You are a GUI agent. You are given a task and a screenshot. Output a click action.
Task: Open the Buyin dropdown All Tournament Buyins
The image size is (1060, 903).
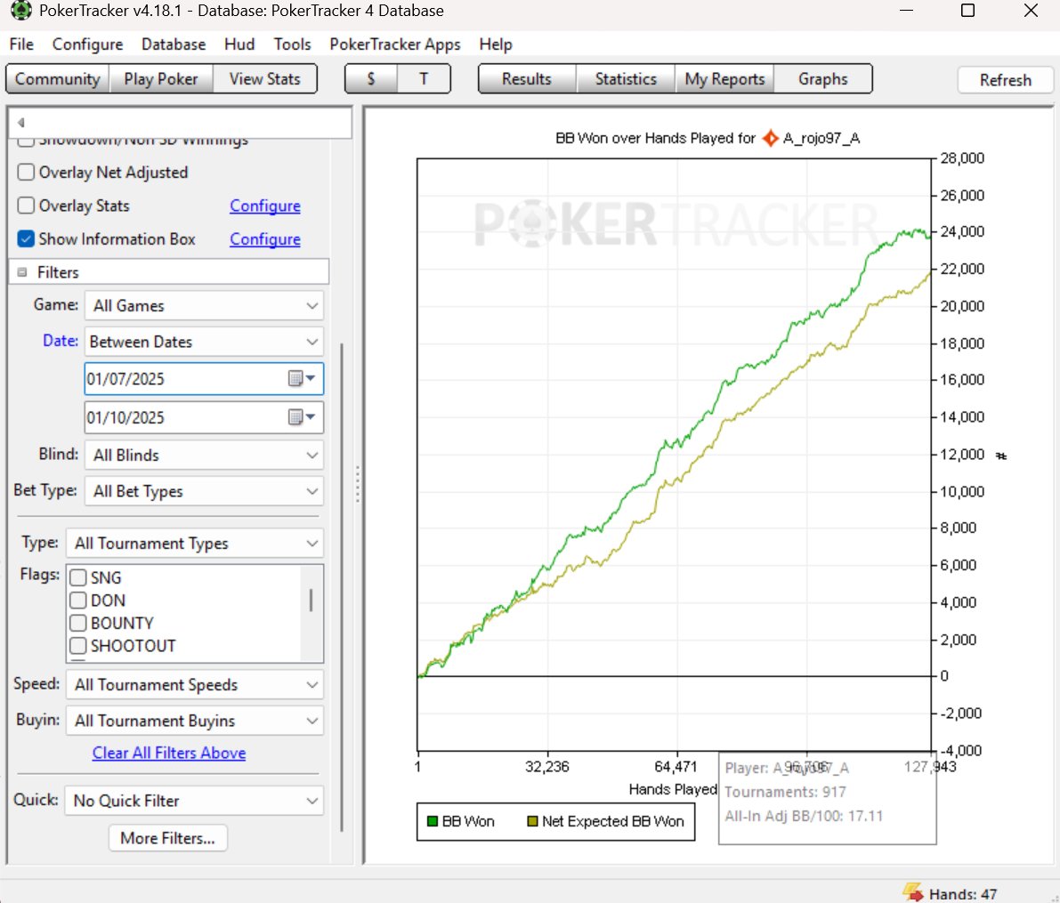[x=195, y=721]
